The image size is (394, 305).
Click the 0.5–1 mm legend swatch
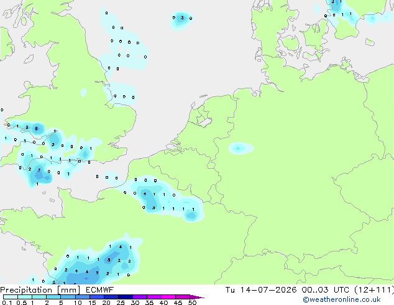(25, 297)
